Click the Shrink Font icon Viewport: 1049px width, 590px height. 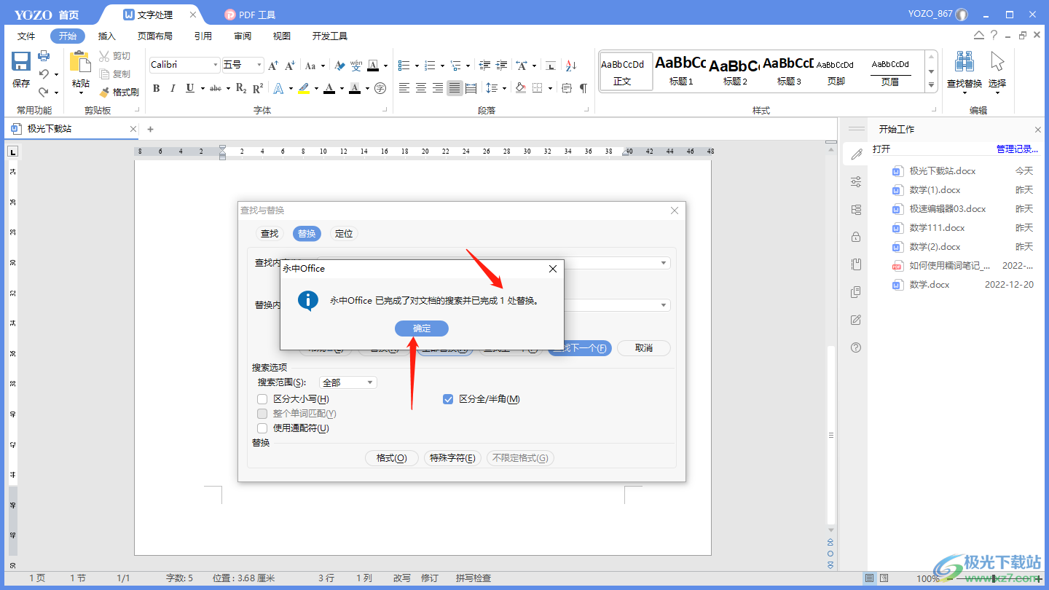click(290, 66)
